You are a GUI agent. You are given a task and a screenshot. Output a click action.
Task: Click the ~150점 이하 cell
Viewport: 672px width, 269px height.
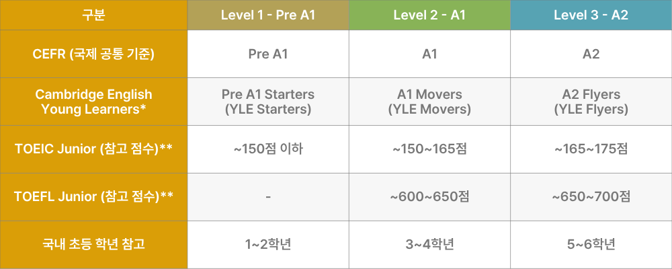coord(268,149)
